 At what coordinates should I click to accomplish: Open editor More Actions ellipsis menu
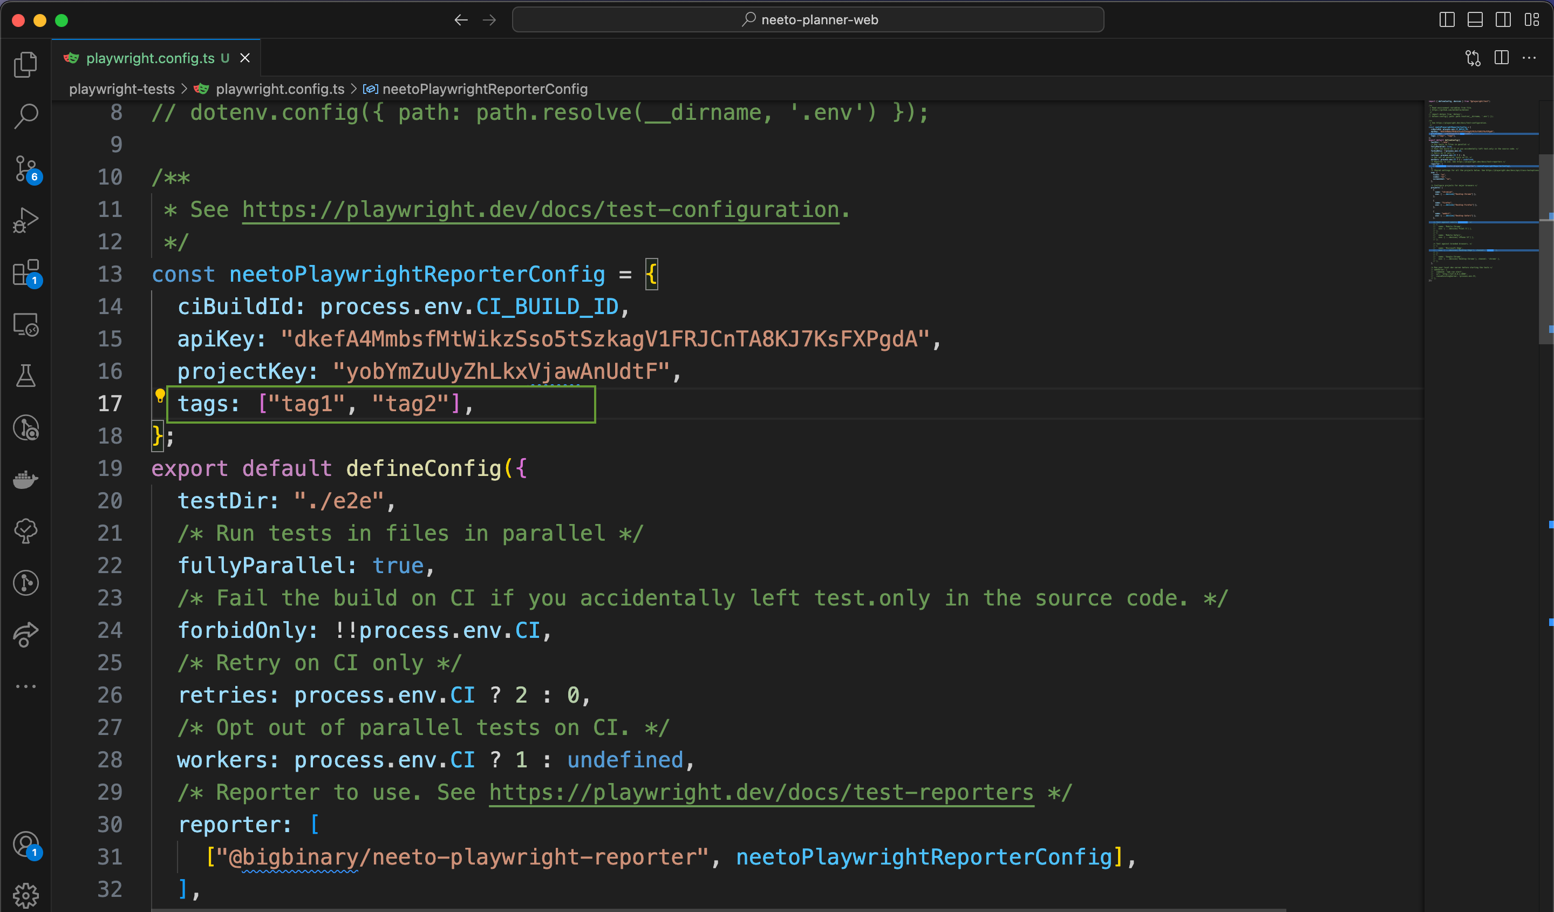1529,58
